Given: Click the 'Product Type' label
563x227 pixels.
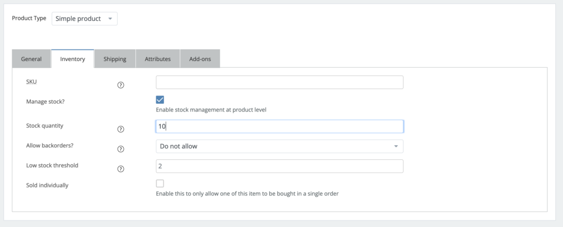Looking at the screenshot, I should tap(29, 19).
